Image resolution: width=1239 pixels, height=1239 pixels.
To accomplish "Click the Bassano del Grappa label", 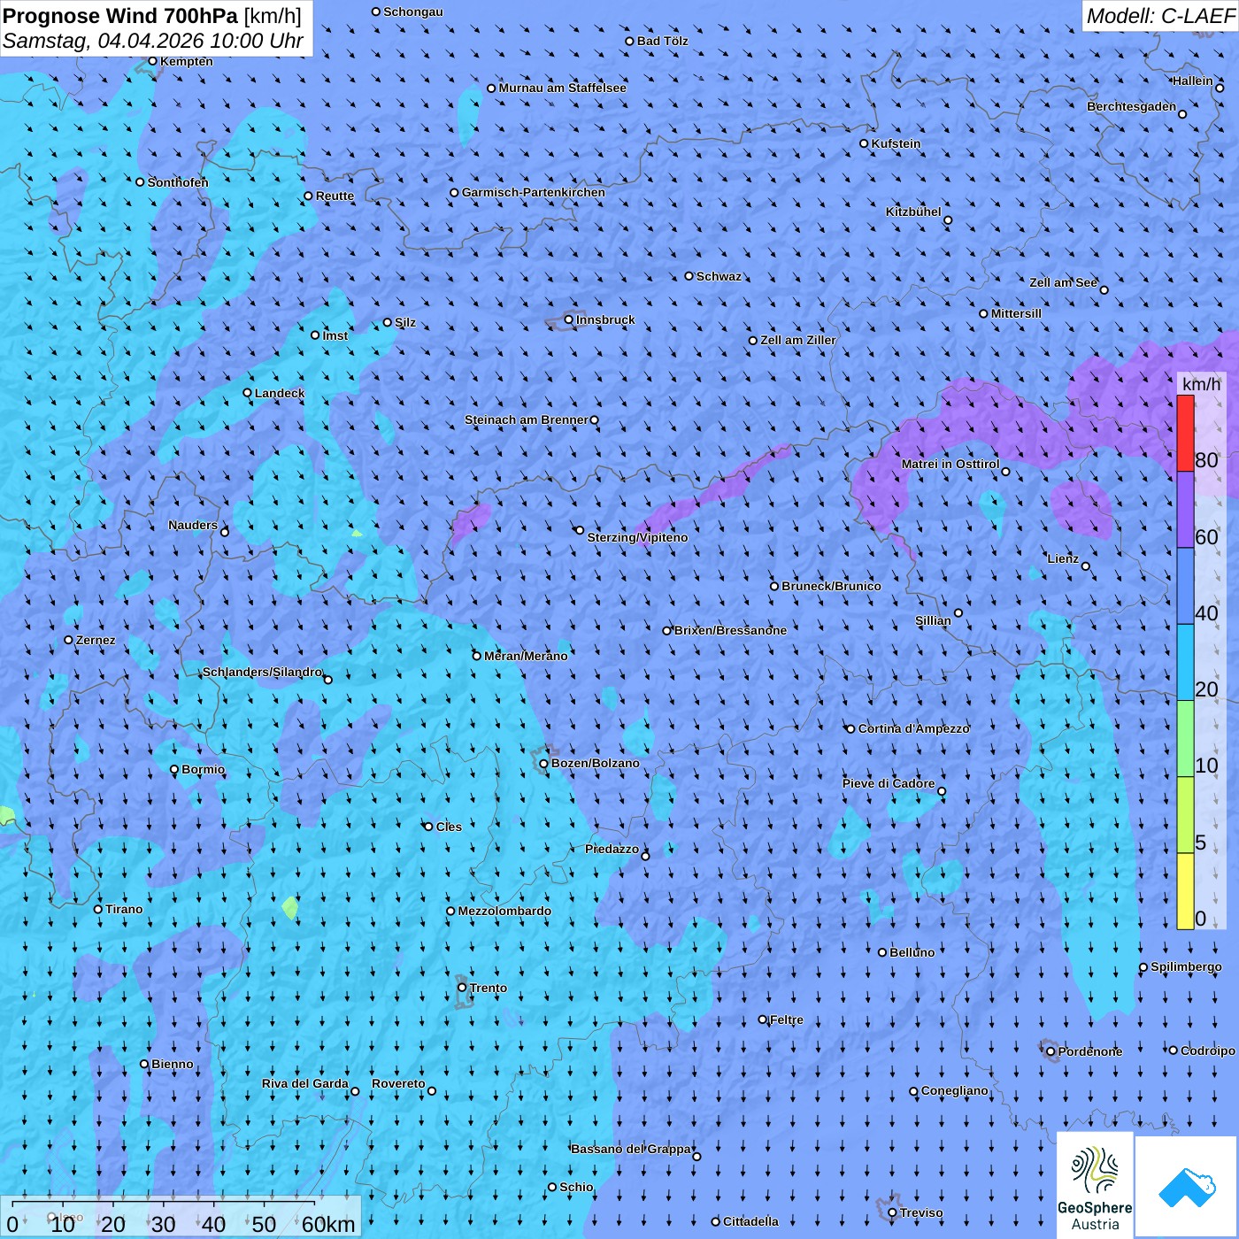I will point(630,1149).
